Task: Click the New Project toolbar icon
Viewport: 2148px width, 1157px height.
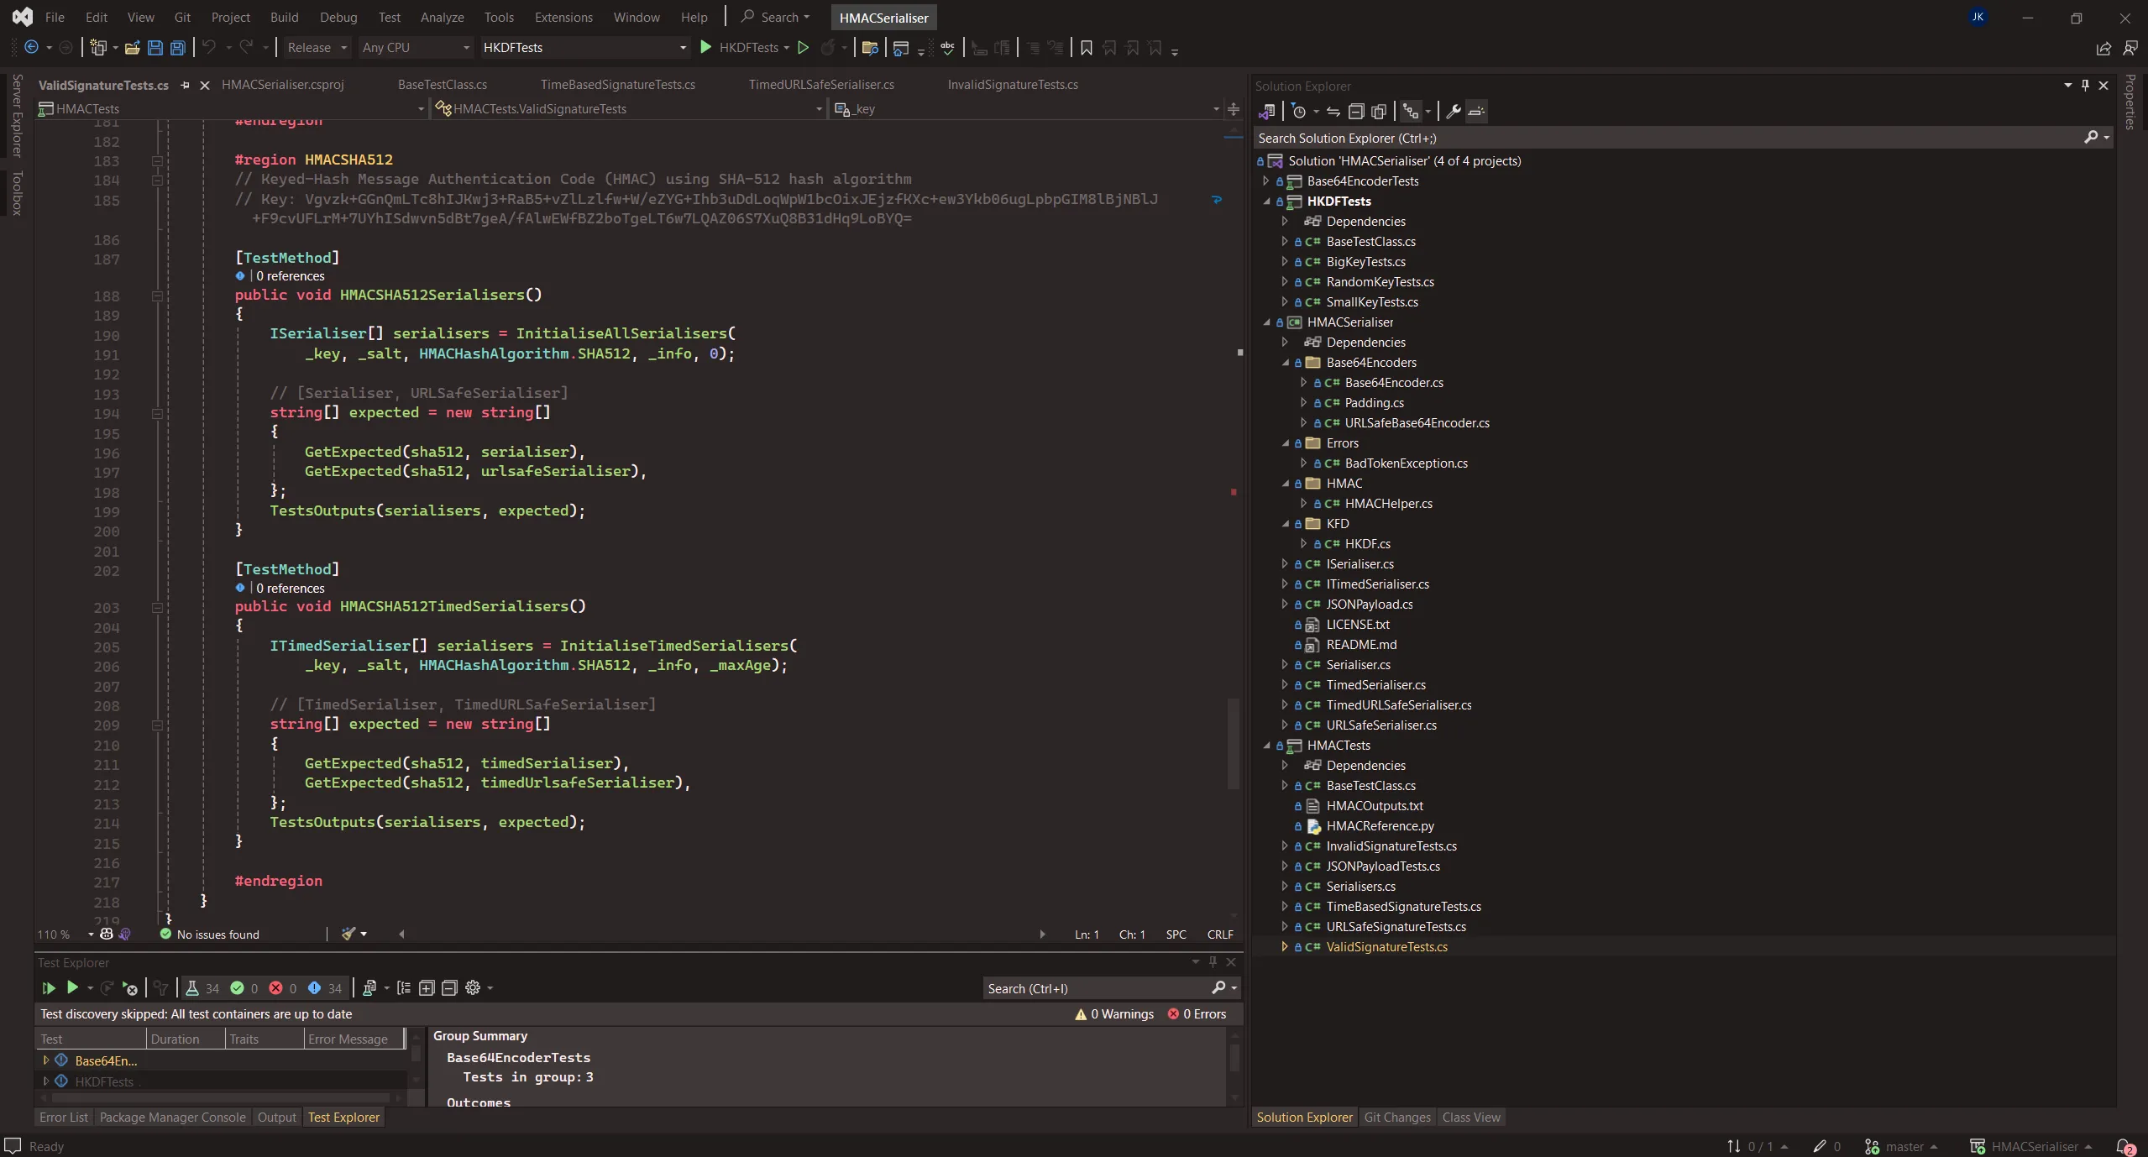Action: [x=98, y=48]
